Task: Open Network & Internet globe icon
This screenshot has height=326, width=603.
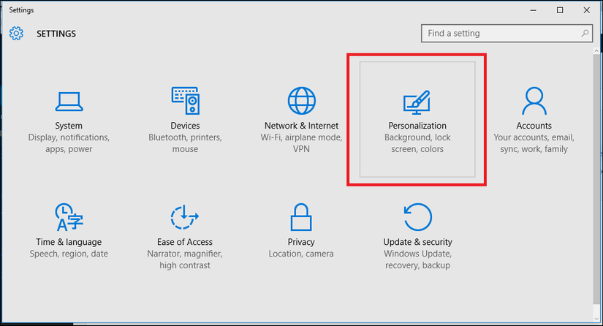Action: (x=301, y=100)
